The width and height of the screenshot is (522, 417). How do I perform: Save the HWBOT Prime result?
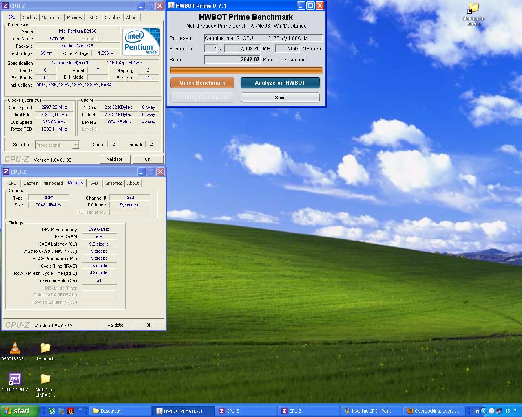(280, 97)
